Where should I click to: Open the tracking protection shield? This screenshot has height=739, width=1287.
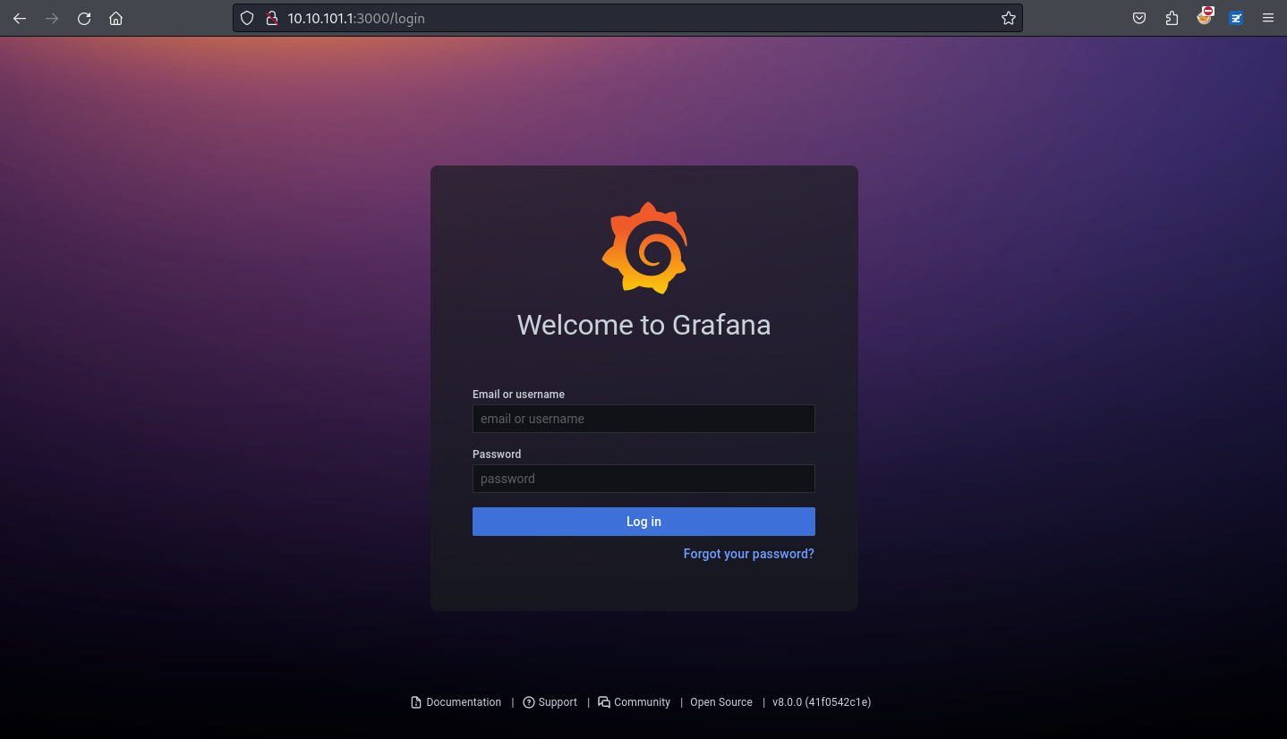coord(248,18)
